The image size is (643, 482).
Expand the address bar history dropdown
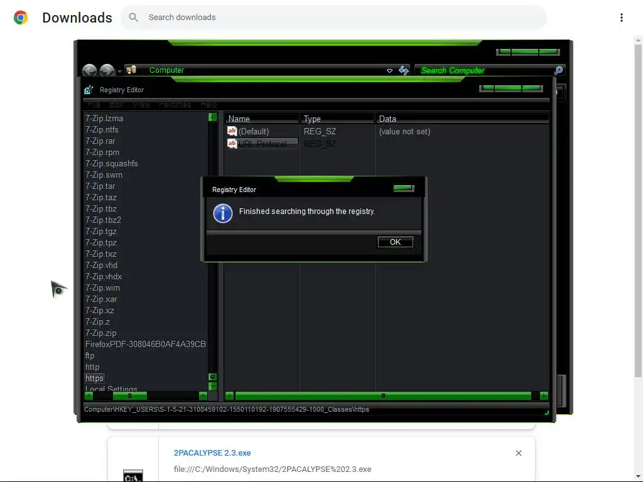pos(389,70)
